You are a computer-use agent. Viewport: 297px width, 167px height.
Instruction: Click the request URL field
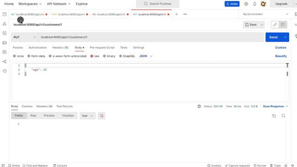click(151, 37)
